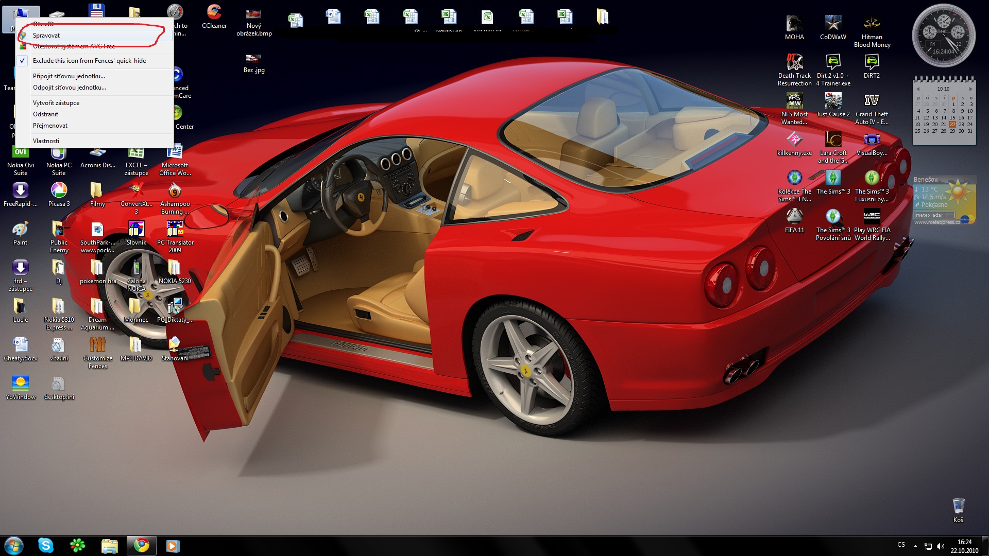Go to previous month in calendar gadget
Image resolution: width=989 pixels, height=556 pixels.
(x=918, y=89)
